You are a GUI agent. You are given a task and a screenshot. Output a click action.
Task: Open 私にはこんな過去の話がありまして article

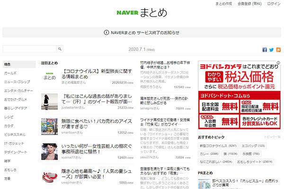coord(97,99)
